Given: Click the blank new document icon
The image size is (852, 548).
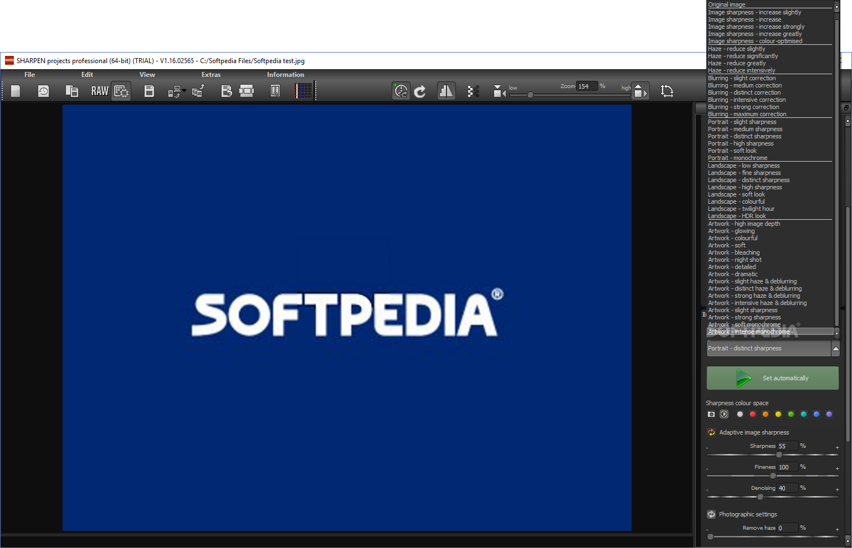Looking at the screenshot, I should (x=16, y=91).
